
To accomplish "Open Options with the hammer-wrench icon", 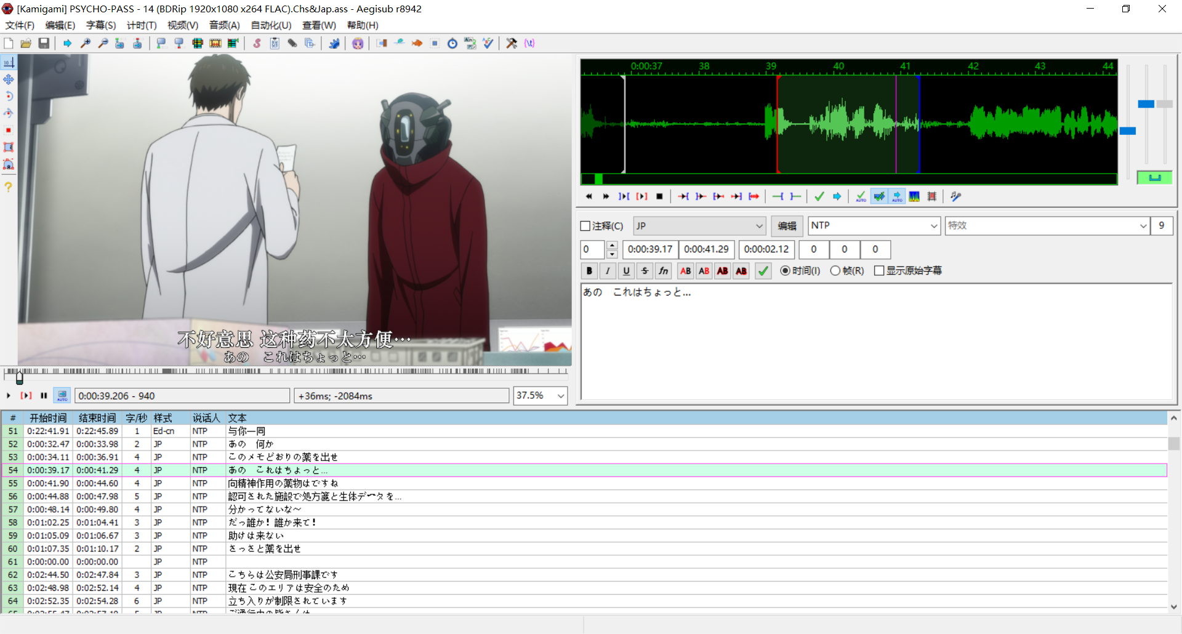I will point(512,43).
